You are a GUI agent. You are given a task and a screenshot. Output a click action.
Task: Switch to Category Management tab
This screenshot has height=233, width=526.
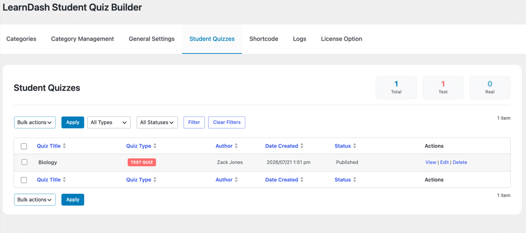point(83,39)
